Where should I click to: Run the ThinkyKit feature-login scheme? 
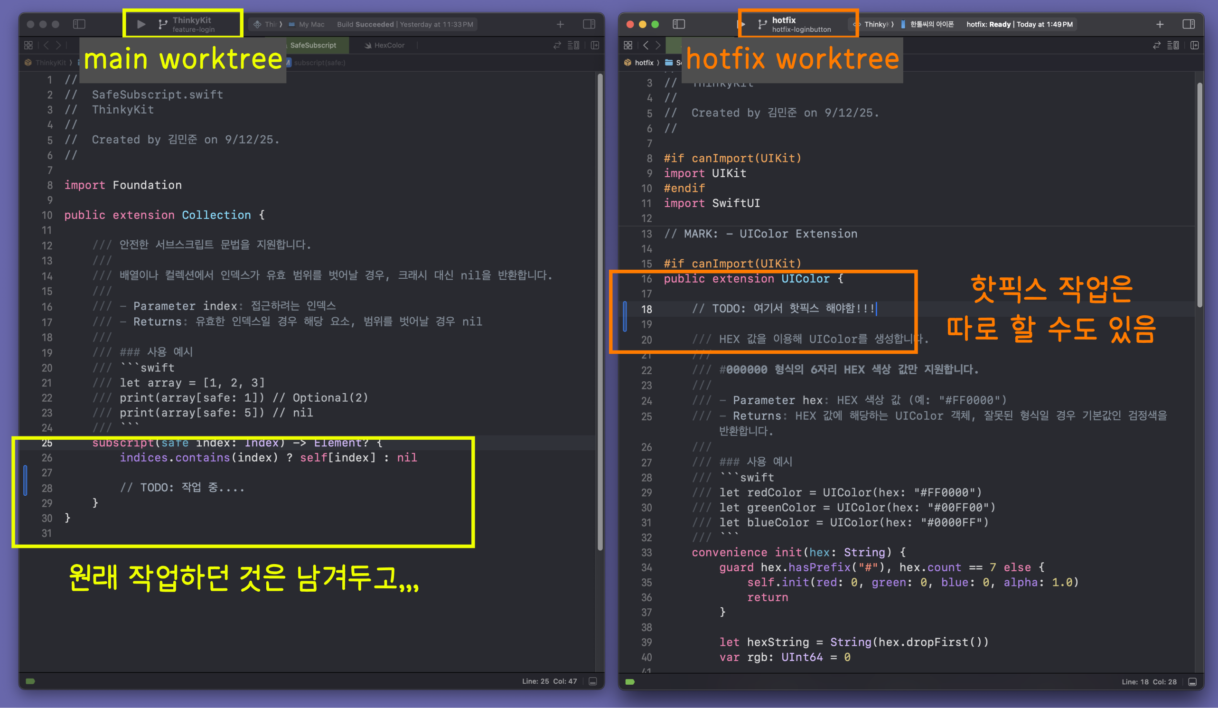141,24
